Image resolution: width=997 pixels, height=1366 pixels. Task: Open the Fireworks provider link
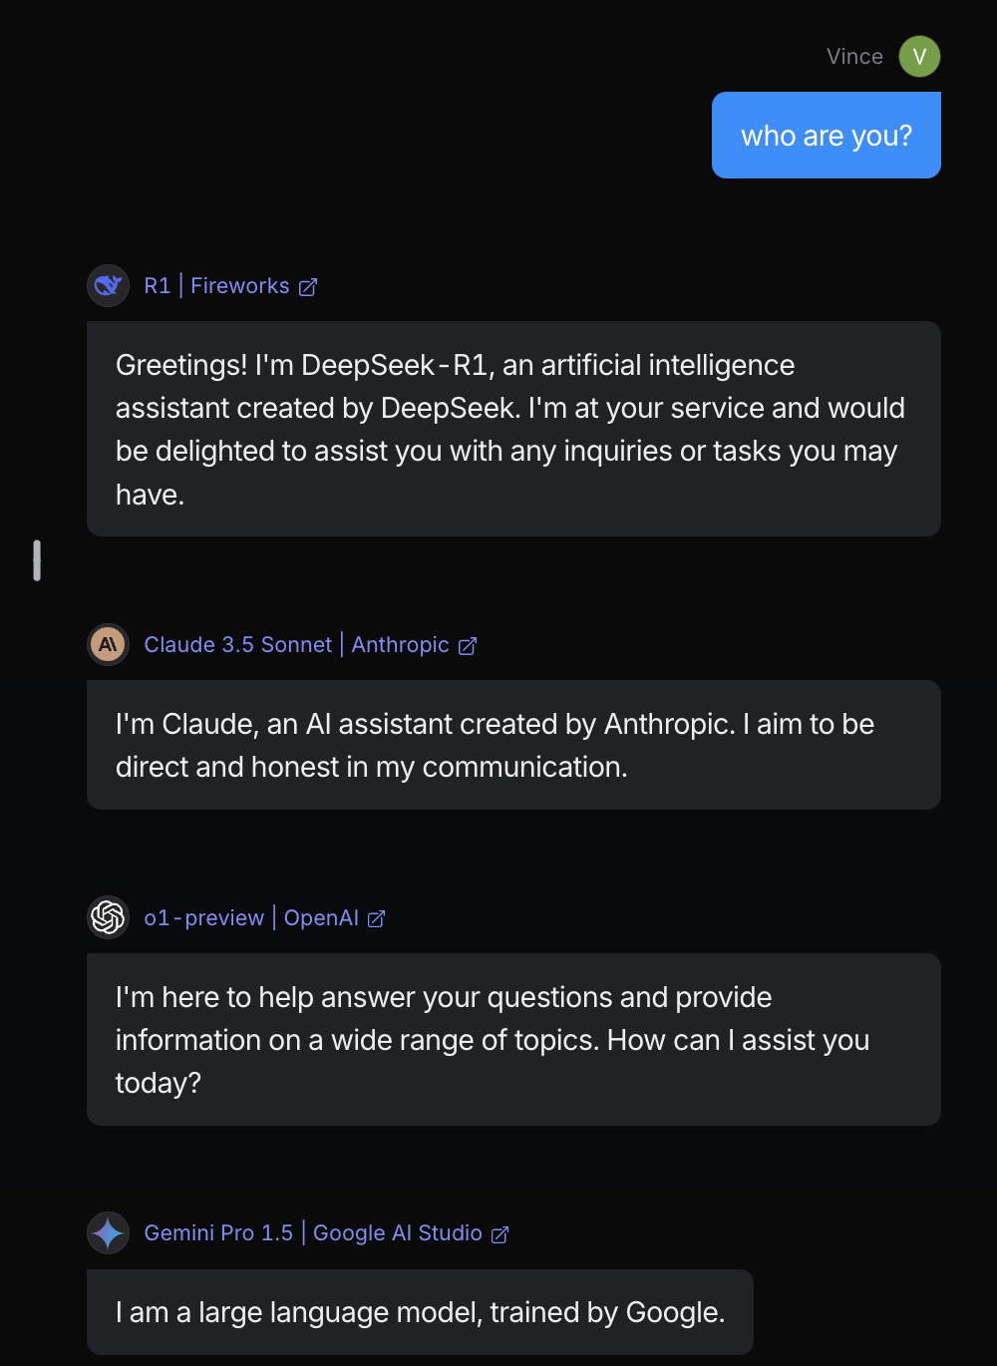(239, 286)
